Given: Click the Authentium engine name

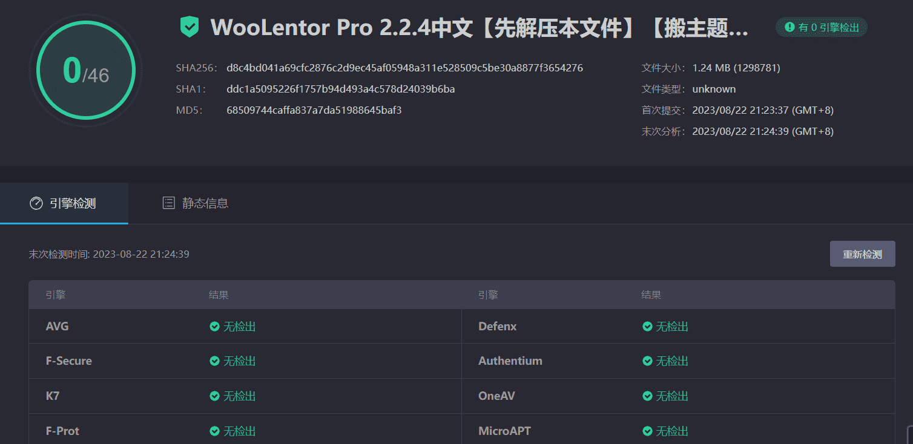Looking at the screenshot, I should tap(510, 361).
